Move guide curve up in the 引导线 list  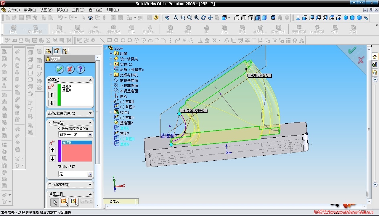click(53, 150)
